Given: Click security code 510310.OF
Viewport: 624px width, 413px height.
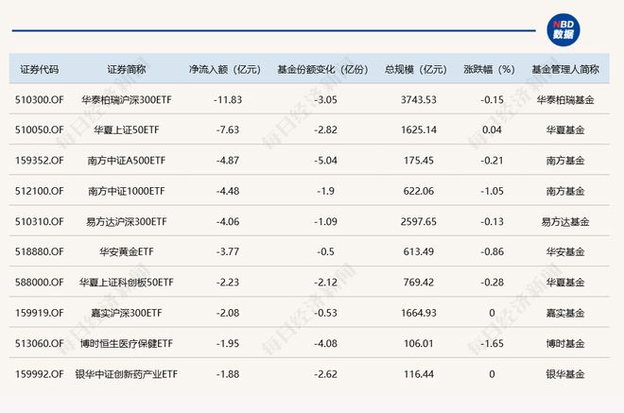Looking at the screenshot, I should 40,221.
